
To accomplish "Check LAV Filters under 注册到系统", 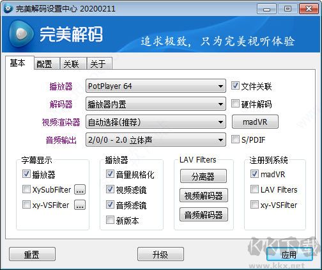I will pos(254,189).
